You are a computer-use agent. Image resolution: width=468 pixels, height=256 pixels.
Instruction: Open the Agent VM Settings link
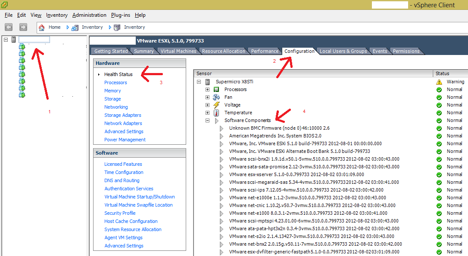[123, 238]
